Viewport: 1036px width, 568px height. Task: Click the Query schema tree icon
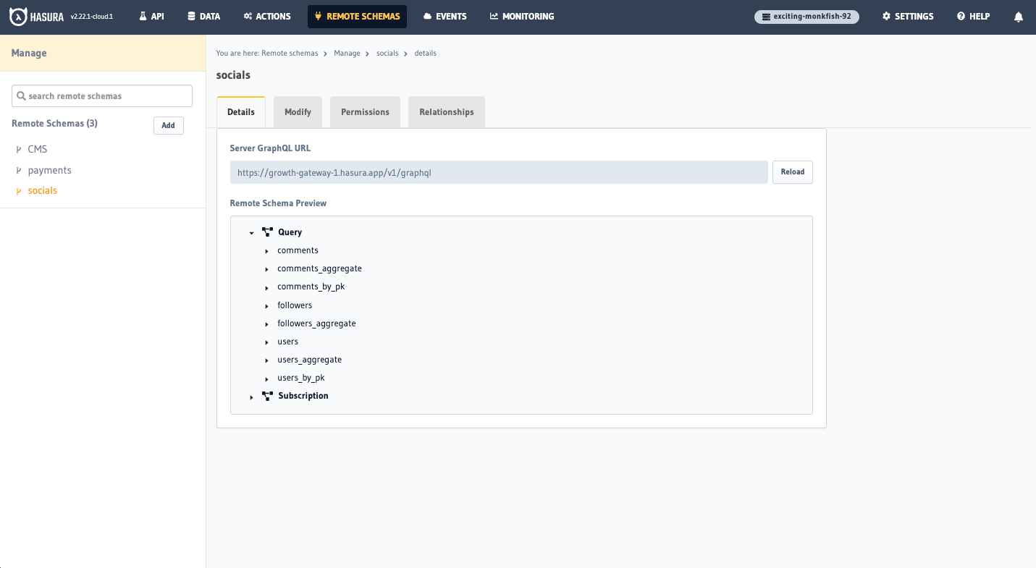click(267, 232)
